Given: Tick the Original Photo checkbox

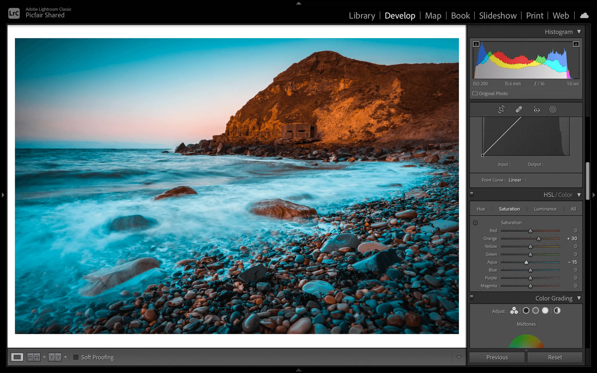Looking at the screenshot, I should pyautogui.click(x=475, y=93).
